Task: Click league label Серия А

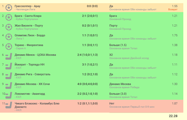Action: 20,48
